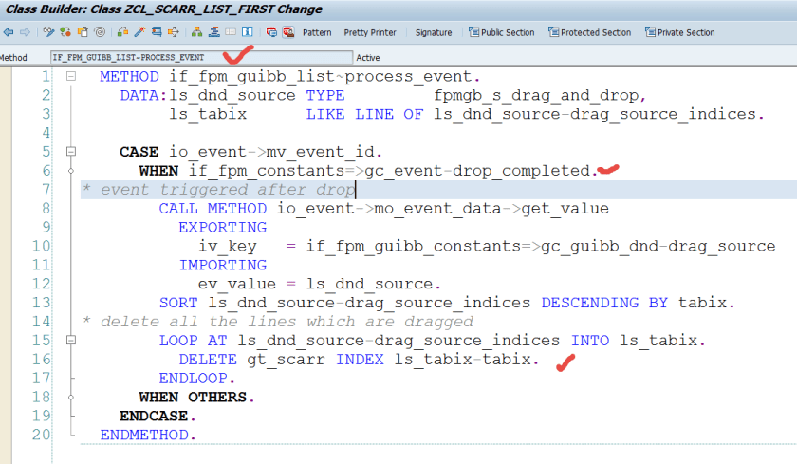Collapse the METHOD block fold marker
The width and height of the screenshot is (797, 464).
[71, 76]
